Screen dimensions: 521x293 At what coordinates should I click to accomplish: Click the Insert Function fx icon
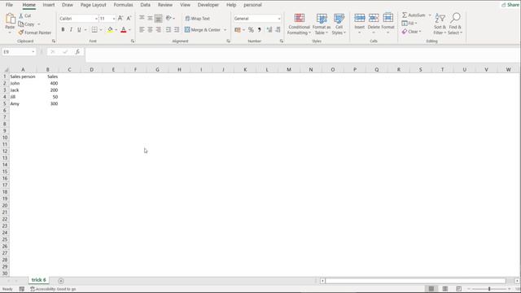[x=77, y=52]
